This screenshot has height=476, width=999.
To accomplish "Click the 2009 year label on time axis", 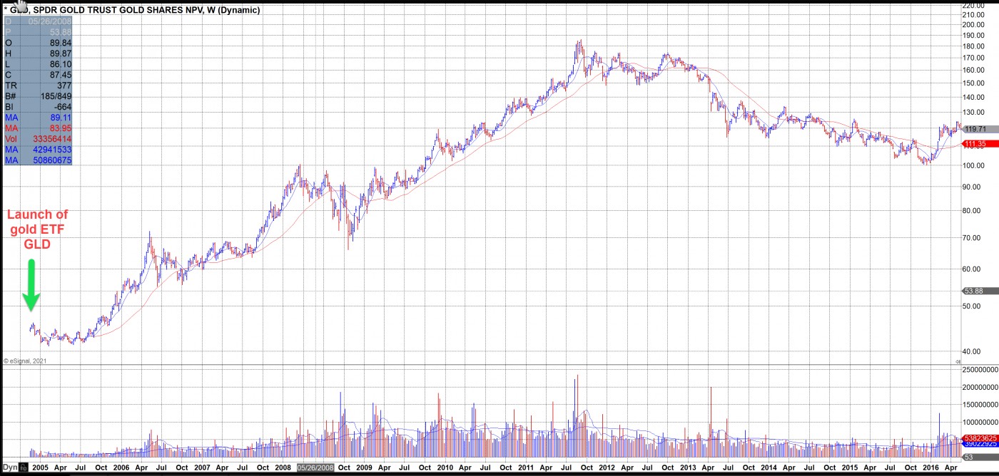I will click(364, 468).
